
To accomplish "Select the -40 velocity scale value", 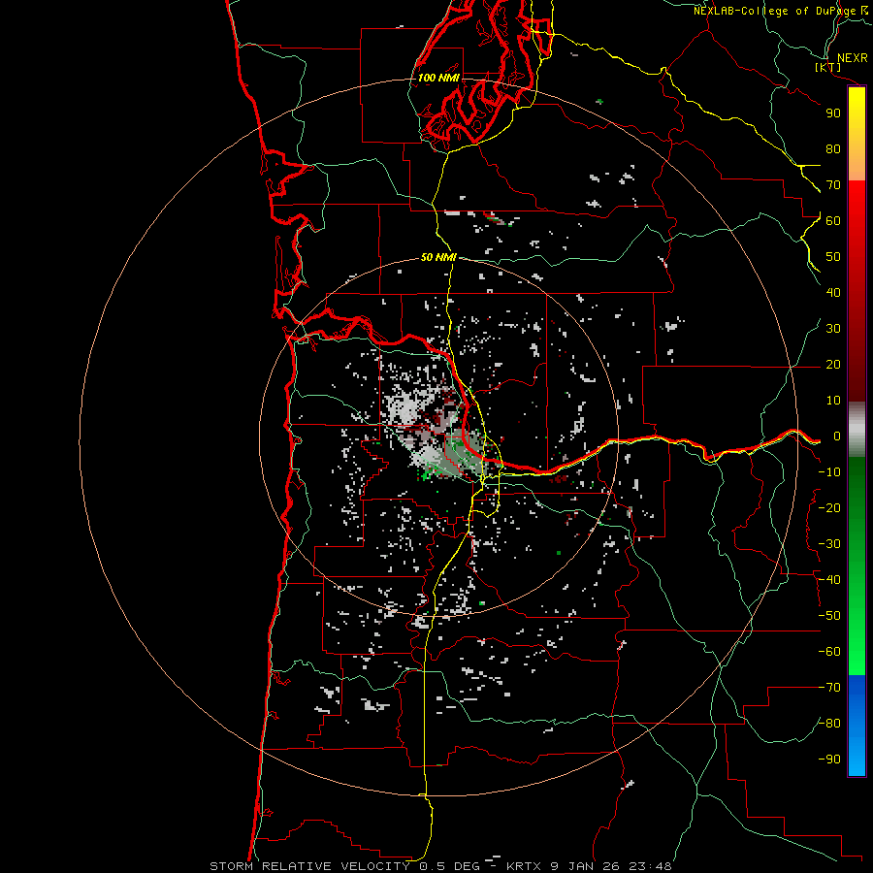I will pos(829,580).
